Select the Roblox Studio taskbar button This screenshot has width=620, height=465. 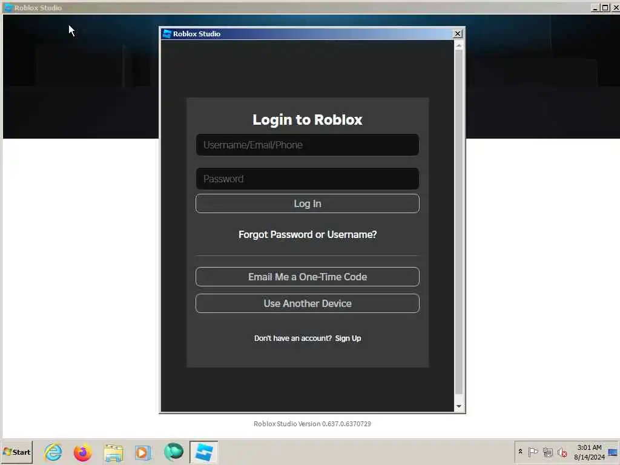(203, 452)
